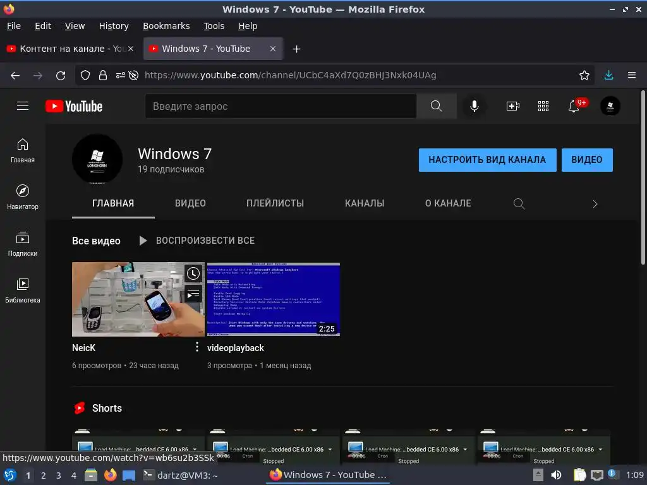
Task: Open the dartz@VM3 terminal taskbar entry
Action: 180,475
